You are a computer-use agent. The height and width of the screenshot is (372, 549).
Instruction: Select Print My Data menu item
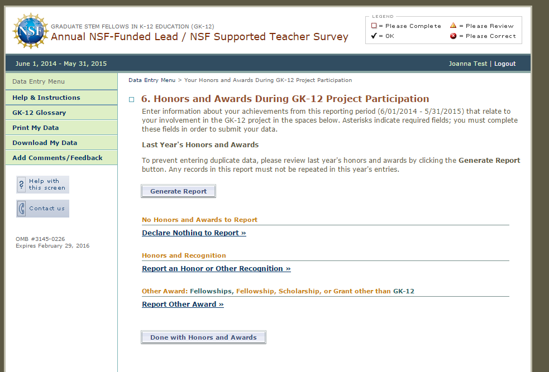(x=36, y=128)
